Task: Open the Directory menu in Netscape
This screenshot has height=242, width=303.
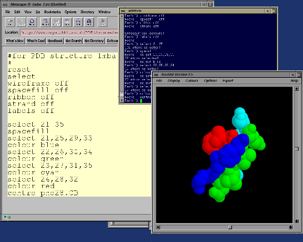Action: click(x=87, y=11)
